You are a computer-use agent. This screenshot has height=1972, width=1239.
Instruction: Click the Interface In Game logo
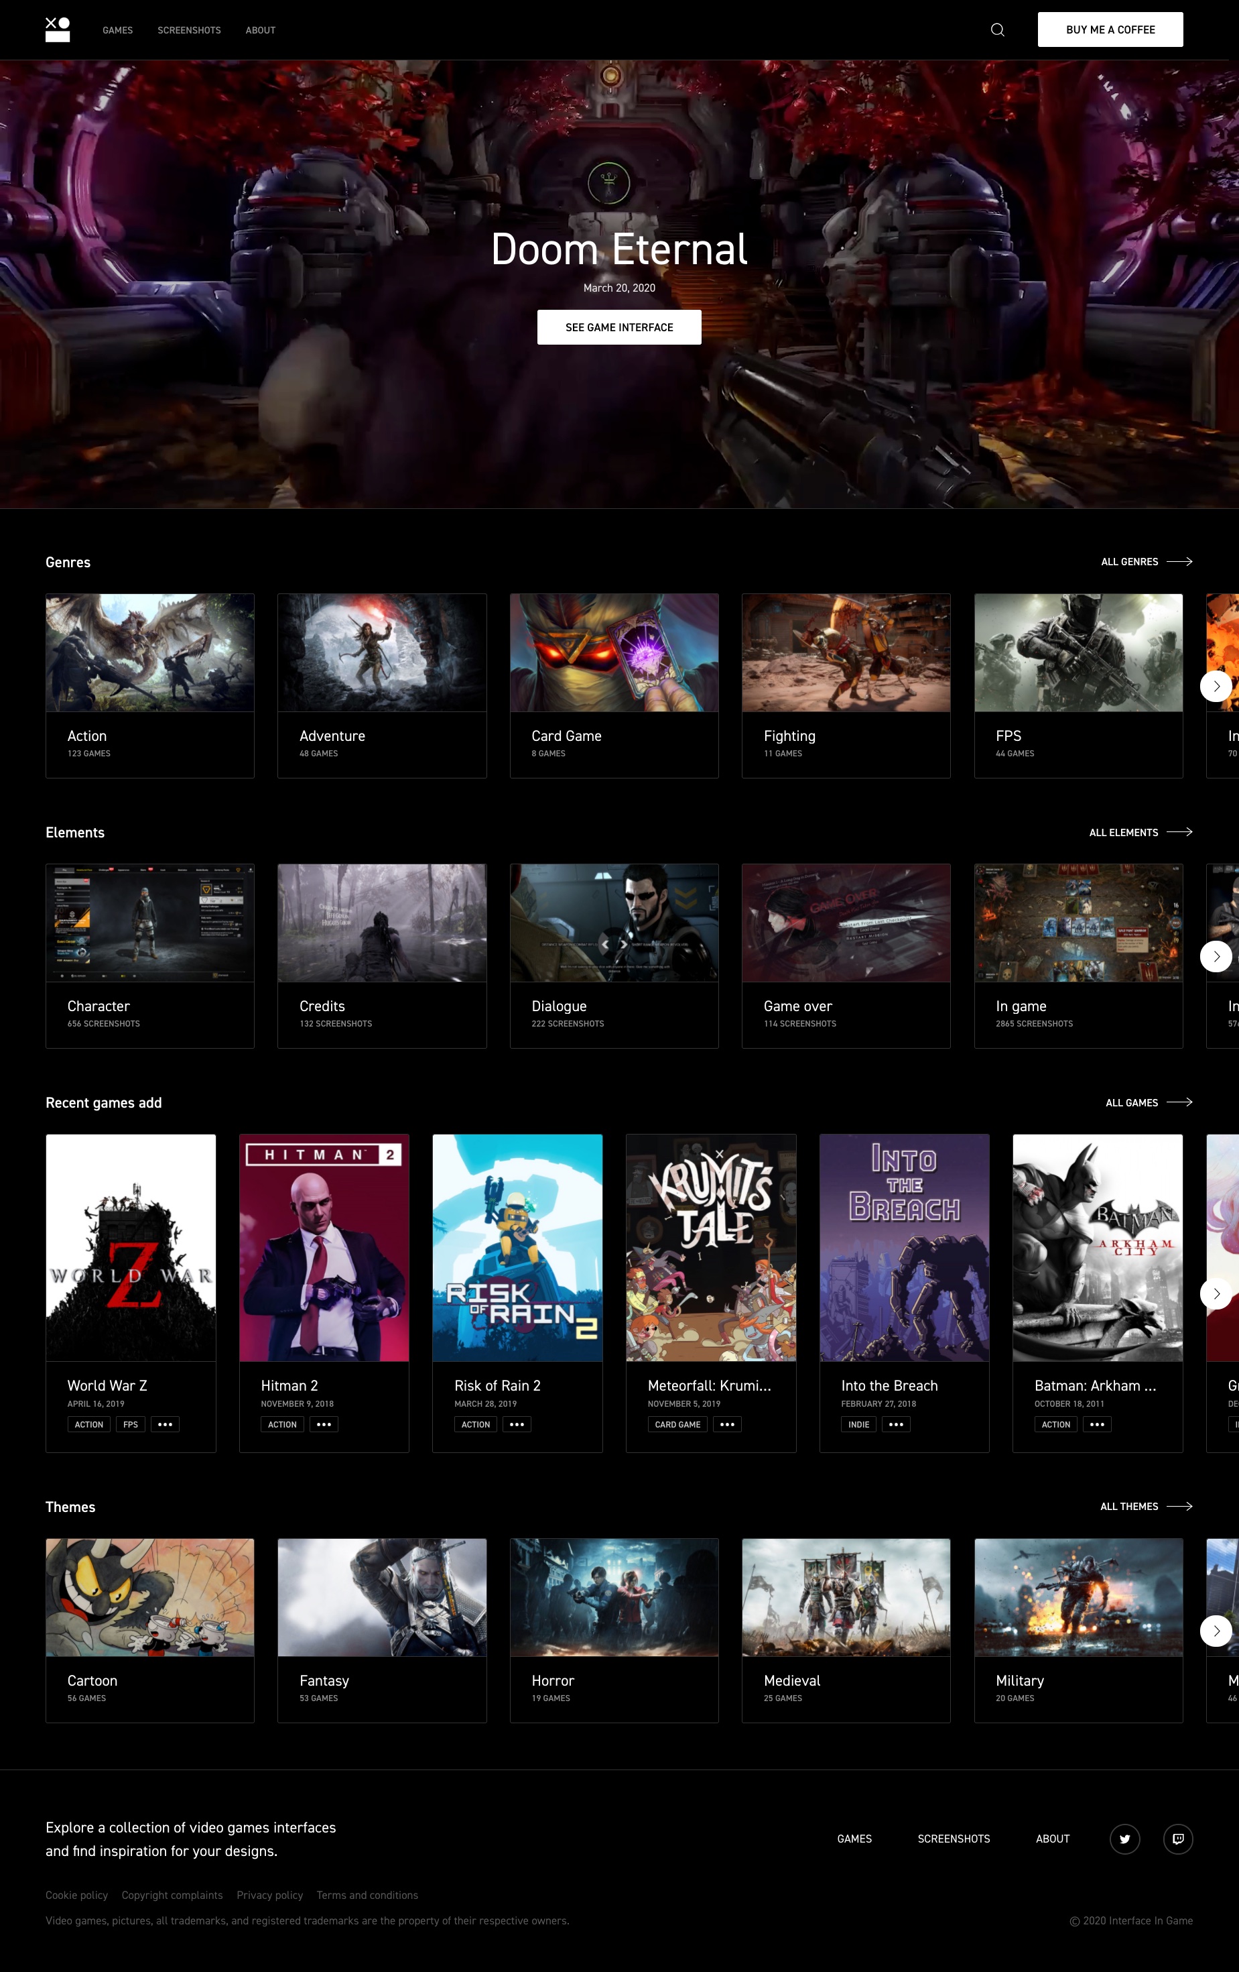point(57,30)
